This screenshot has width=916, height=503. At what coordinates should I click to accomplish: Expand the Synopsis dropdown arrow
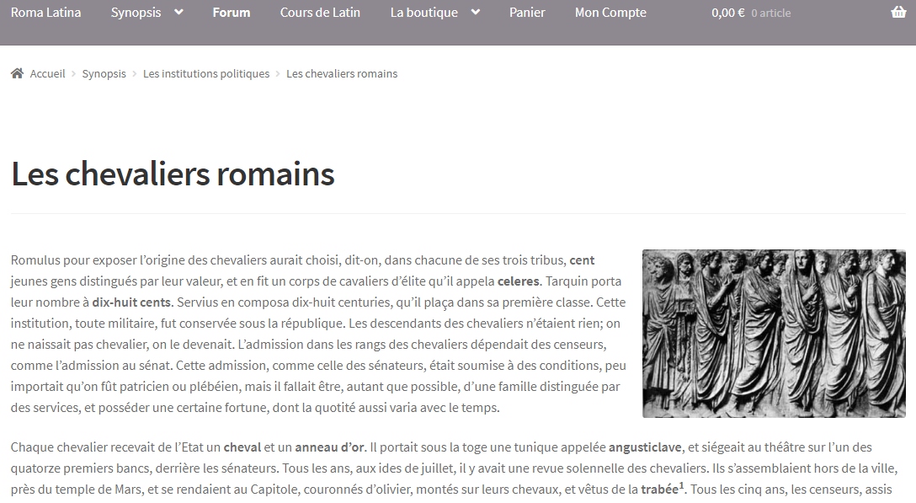tap(178, 13)
